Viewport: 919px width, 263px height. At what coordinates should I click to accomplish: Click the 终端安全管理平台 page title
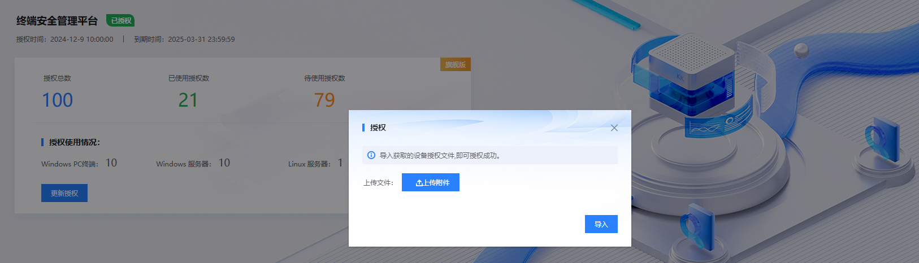[x=57, y=21]
